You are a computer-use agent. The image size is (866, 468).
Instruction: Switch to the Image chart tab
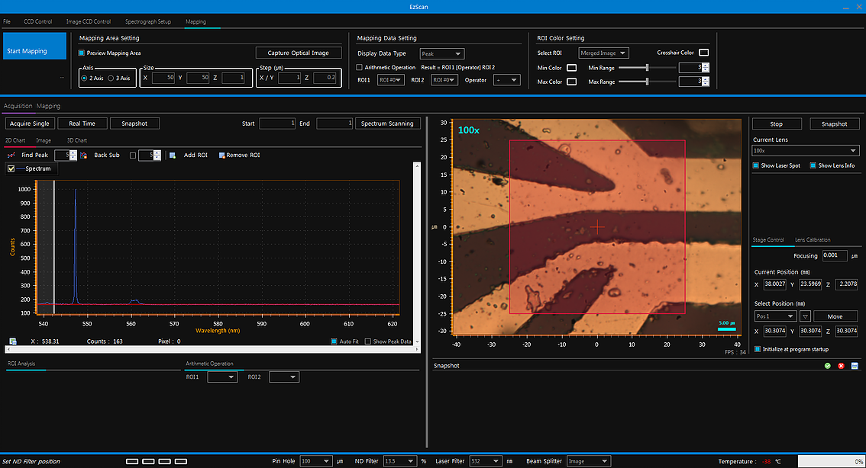coord(44,140)
